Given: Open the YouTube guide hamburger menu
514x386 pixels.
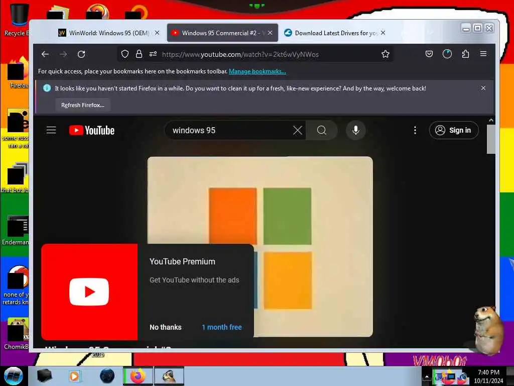Looking at the screenshot, I should [51, 130].
